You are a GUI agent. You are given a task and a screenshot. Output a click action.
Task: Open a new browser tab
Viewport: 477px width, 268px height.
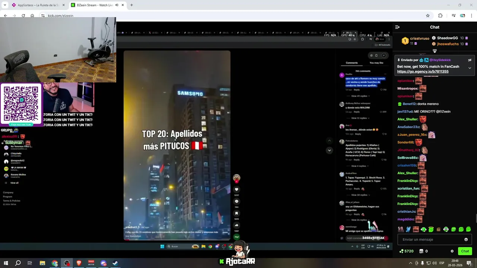[132, 5]
